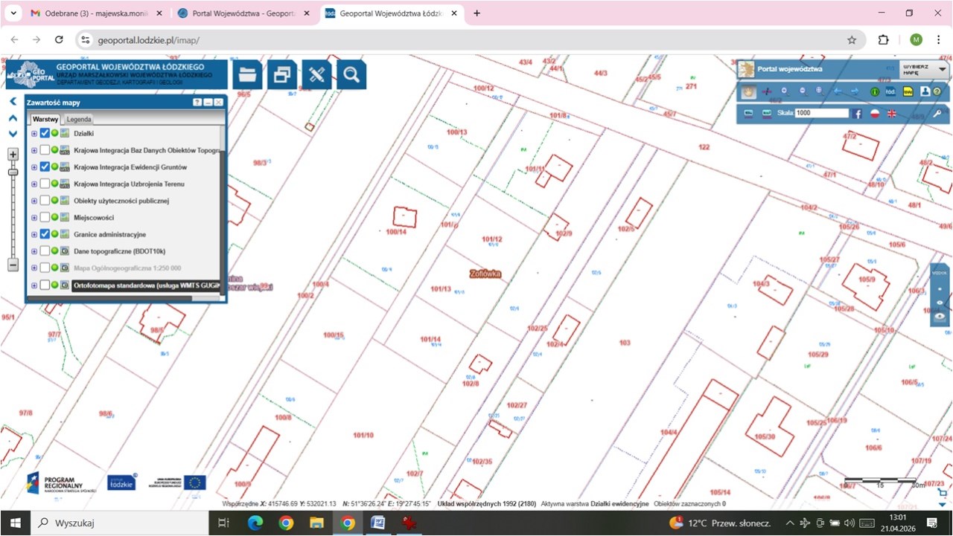Click the zoom slider handle

pos(13,172)
